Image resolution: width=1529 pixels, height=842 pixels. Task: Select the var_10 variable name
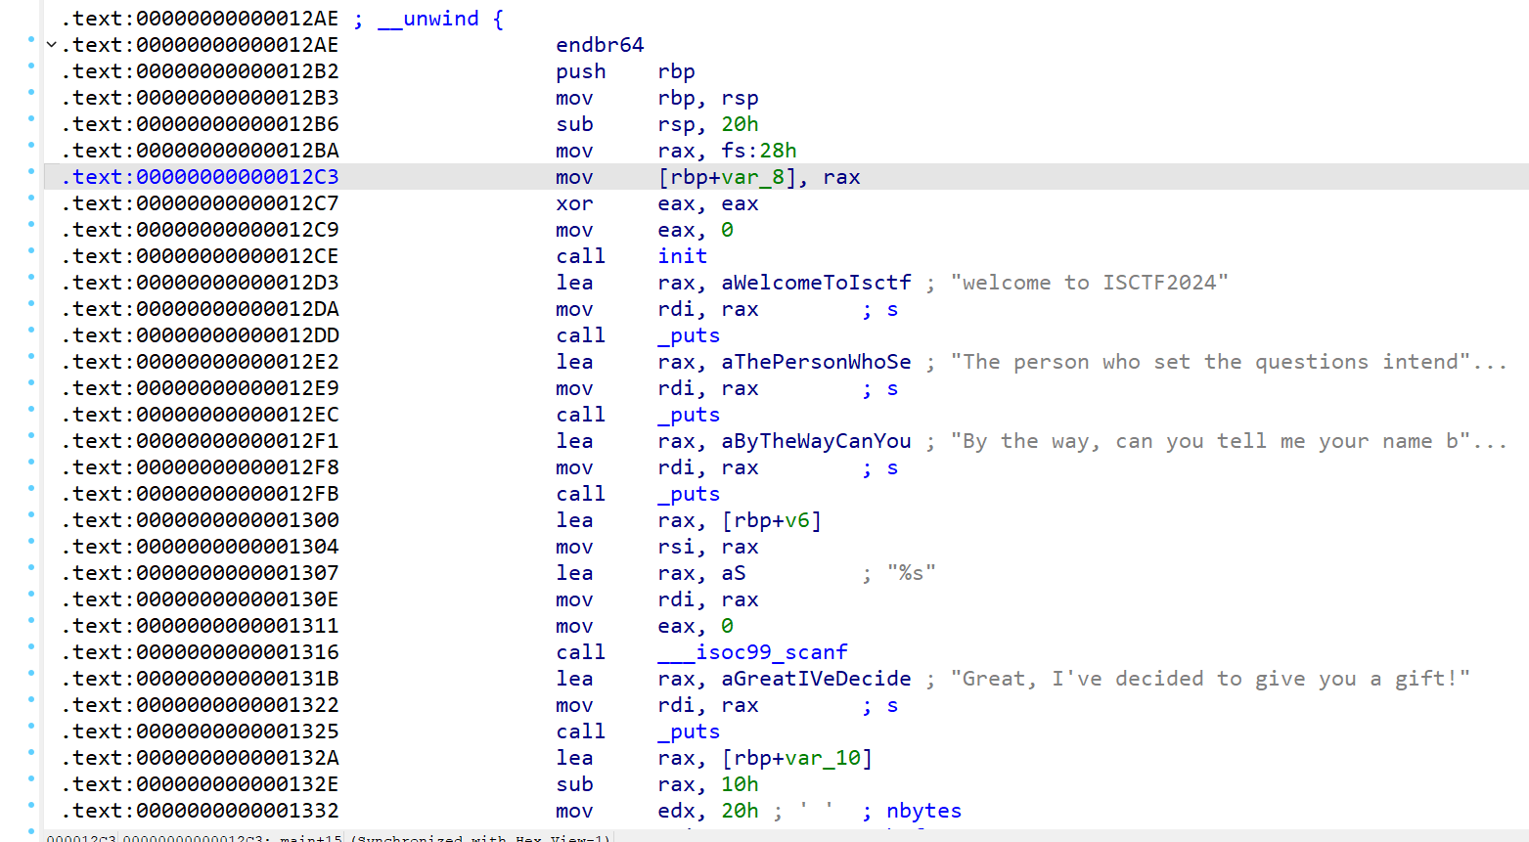(x=823, y=758)
